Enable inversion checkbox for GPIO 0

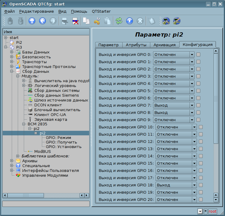click(198, 55)
